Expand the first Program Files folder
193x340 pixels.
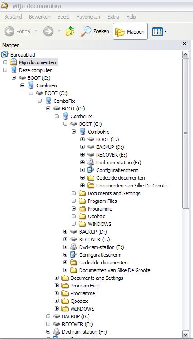pyautogui.click(x=74, y=201)
